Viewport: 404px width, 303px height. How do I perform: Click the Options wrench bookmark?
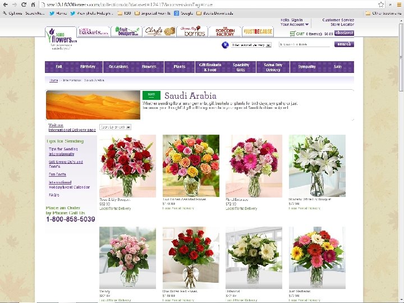[12, 13]
